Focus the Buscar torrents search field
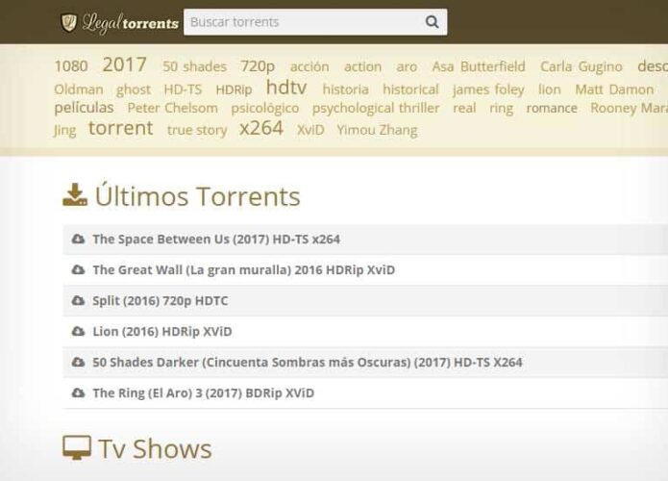 tap(315, 22)
